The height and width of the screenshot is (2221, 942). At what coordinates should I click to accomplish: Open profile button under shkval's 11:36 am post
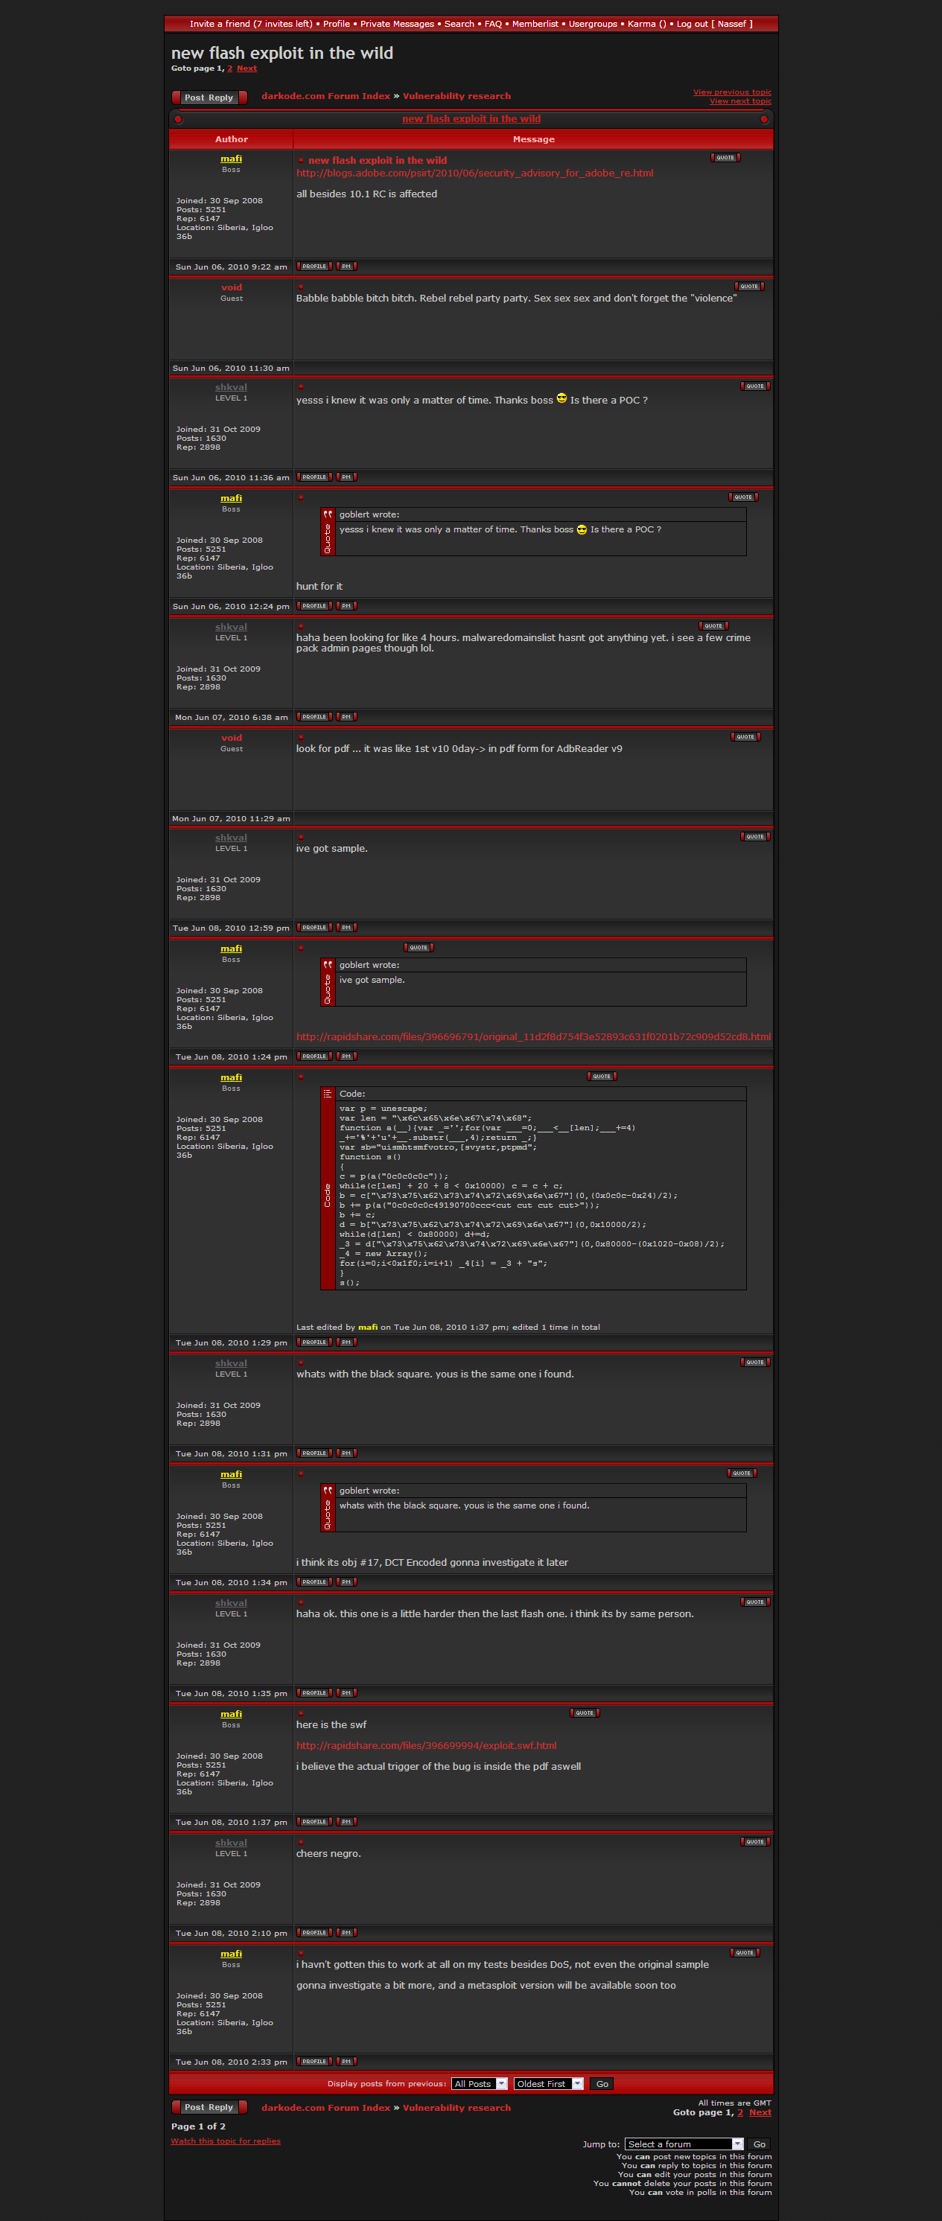314,477
